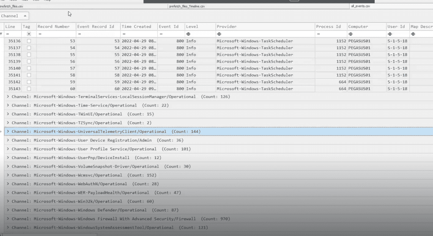Open the Process Id filter operator icon
The width and height of the screenshot is (433, 236).
(318, 34)
